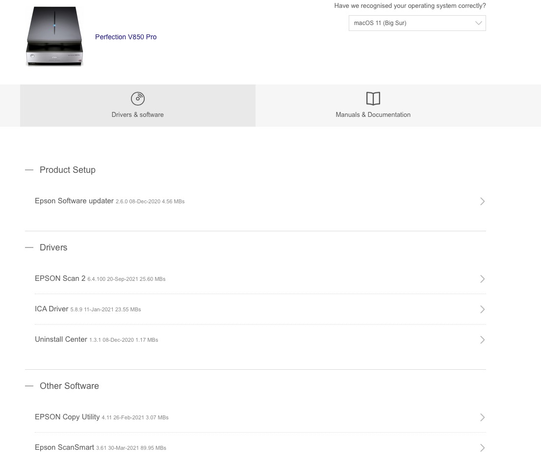Expand the Uninstall Center row chevron
This screenshot has width=541, height=466.
pos(482,340)
